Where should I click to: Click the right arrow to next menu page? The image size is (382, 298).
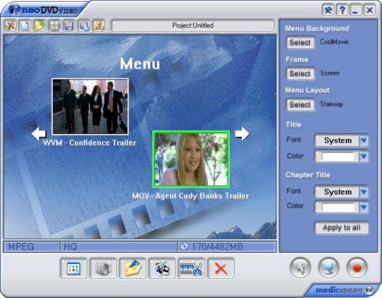pyautogui.click(x=242, y=133)
